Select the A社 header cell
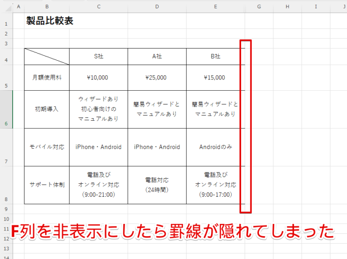347x259 pixels. coord(157,57)
